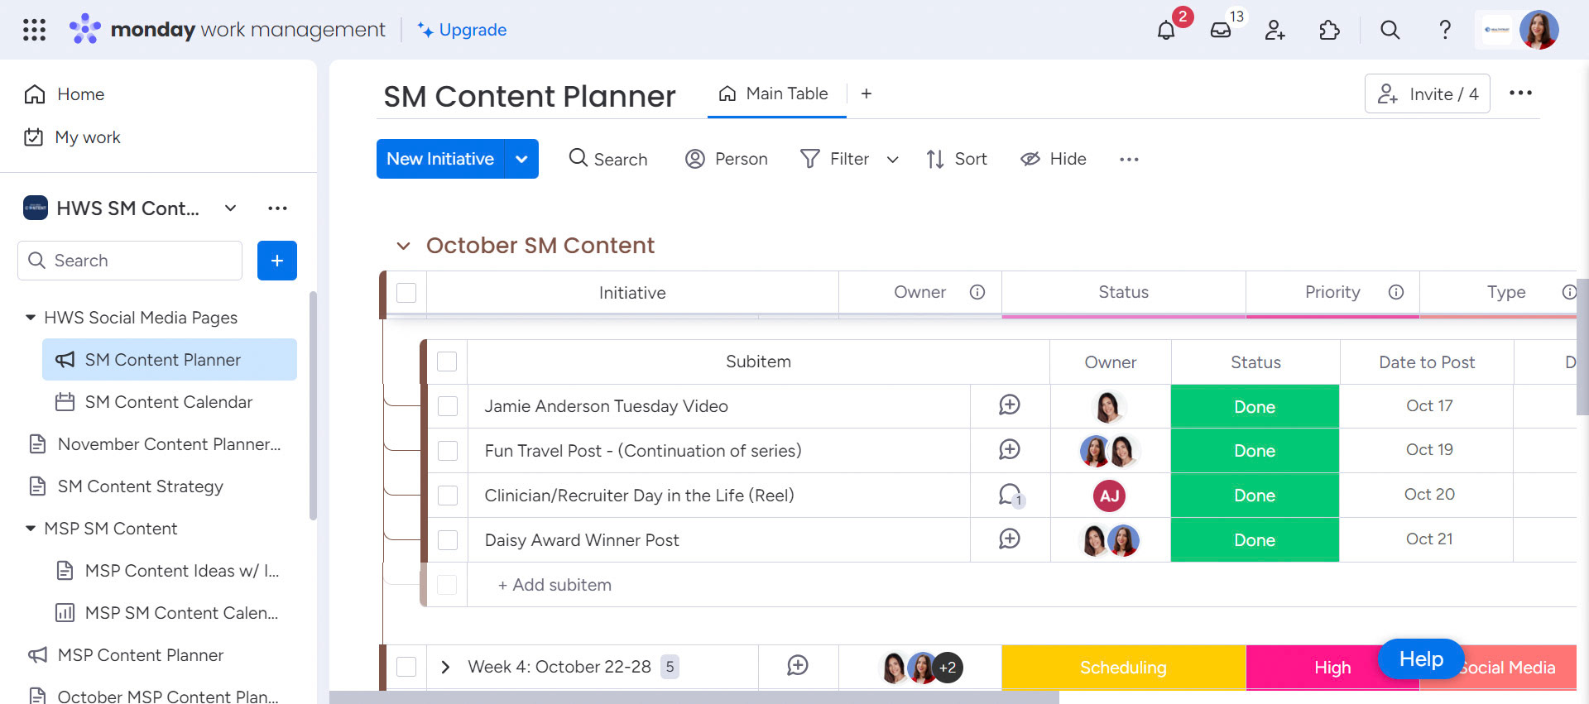The image size is (1589, 704).
Task: Check Week 4: October 22-28 row checkbox
Action: click(406, 667)
